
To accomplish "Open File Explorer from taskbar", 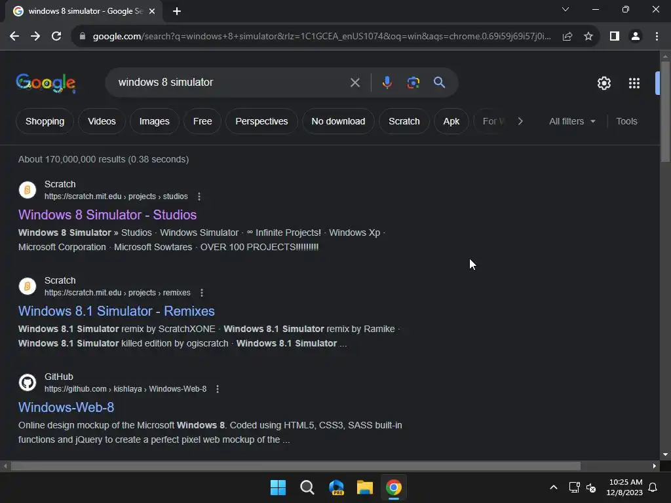I will coord(365,487).
